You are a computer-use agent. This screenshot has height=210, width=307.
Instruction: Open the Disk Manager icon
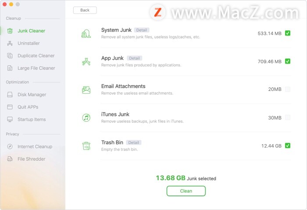[10, 94]
